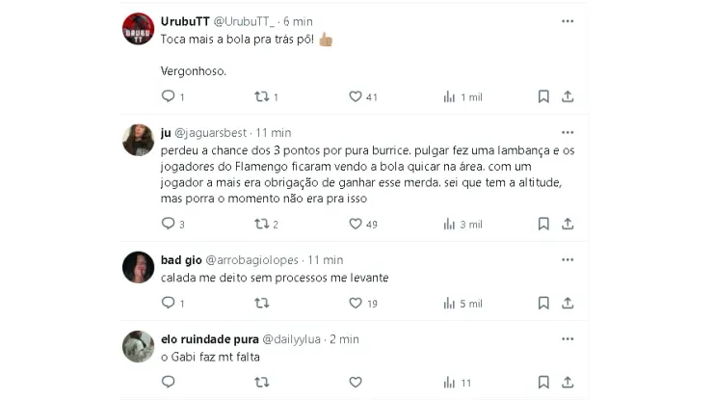Like UrubuTT's tweet with 41 likes
713x401 pixels.
click(x=356, y=96)
